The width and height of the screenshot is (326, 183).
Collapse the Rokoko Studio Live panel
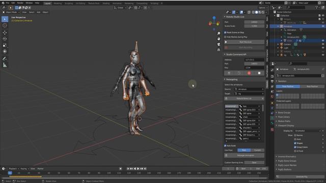[235, 17]
